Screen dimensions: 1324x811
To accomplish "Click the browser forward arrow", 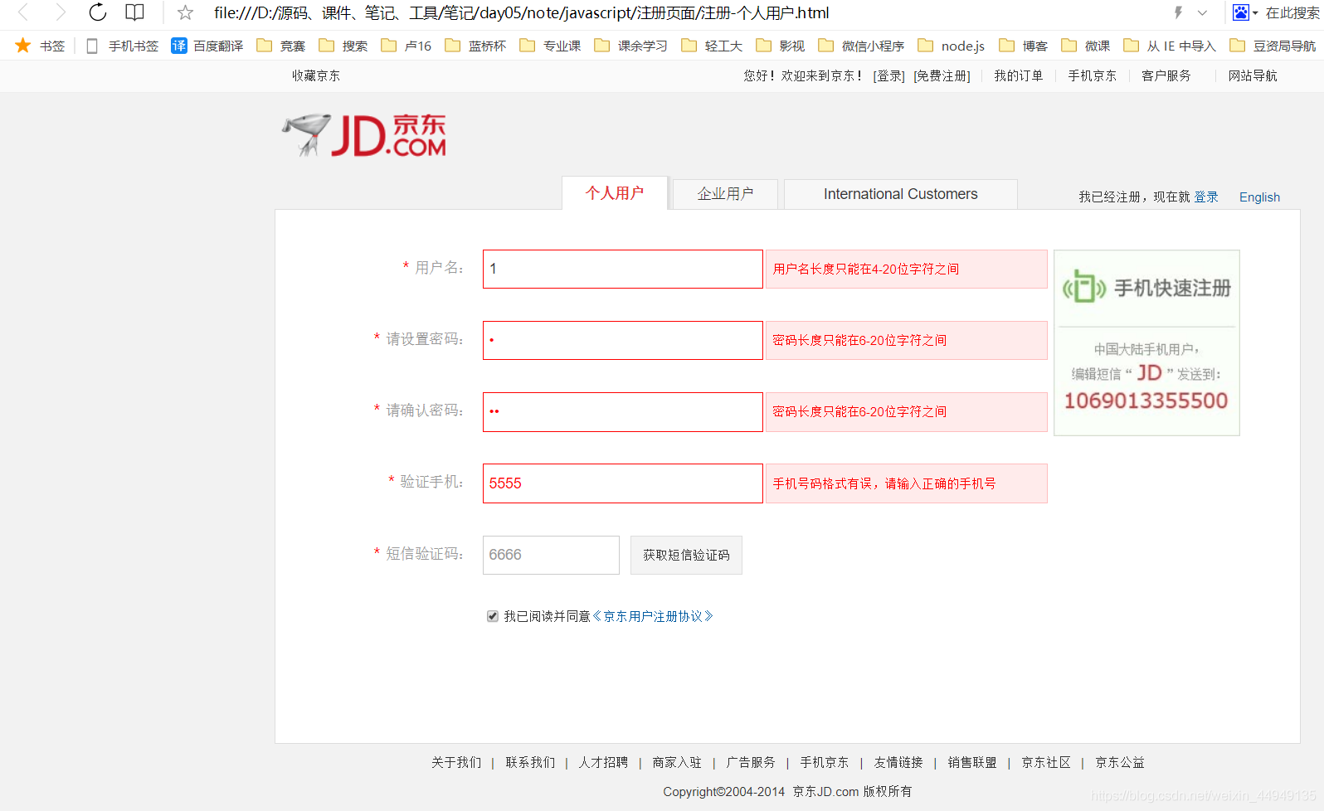I will [x=61, y=12].
